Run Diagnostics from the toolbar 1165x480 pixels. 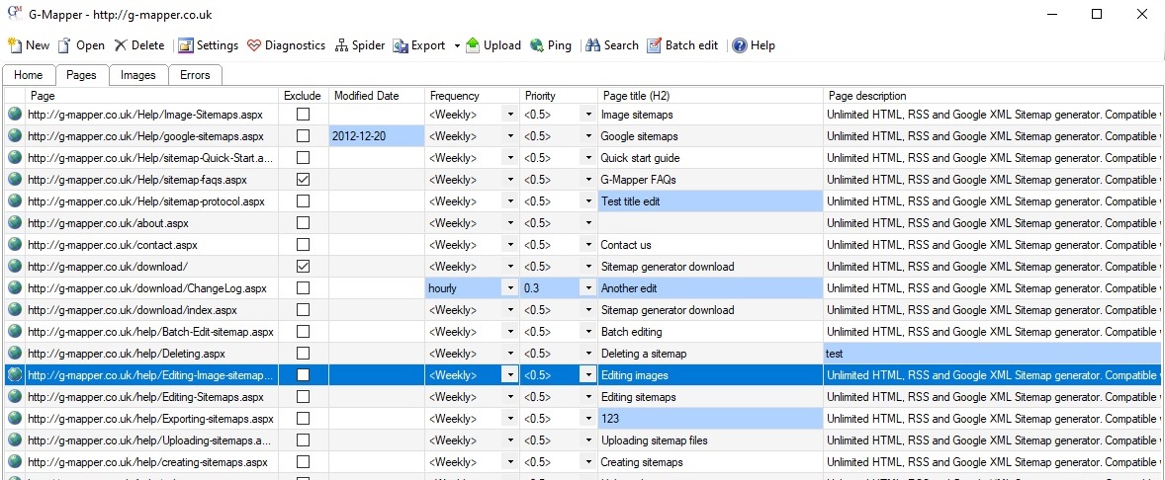(x=254, y=45)
